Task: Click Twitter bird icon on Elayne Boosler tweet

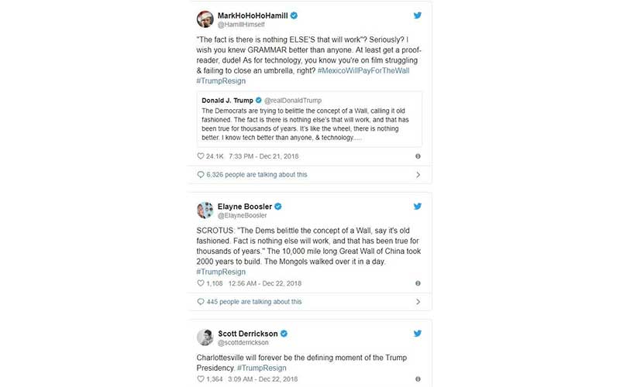Action: 417,207
